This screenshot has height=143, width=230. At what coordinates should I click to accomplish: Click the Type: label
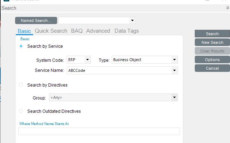(104, 60)
